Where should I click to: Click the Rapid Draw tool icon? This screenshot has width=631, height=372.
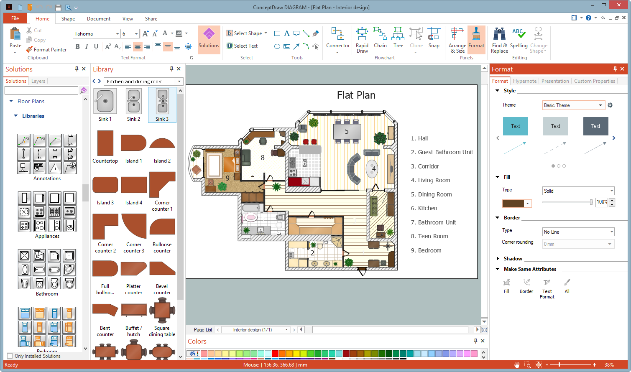[x=362, y=40]
